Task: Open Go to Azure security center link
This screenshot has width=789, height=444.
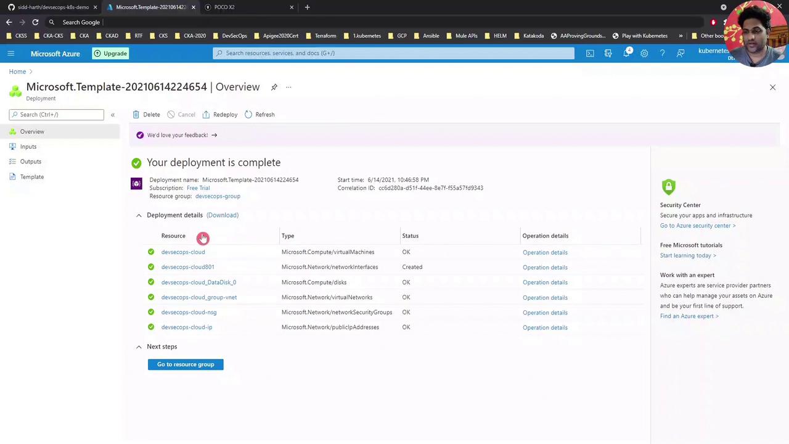Action: coord(698,226)
